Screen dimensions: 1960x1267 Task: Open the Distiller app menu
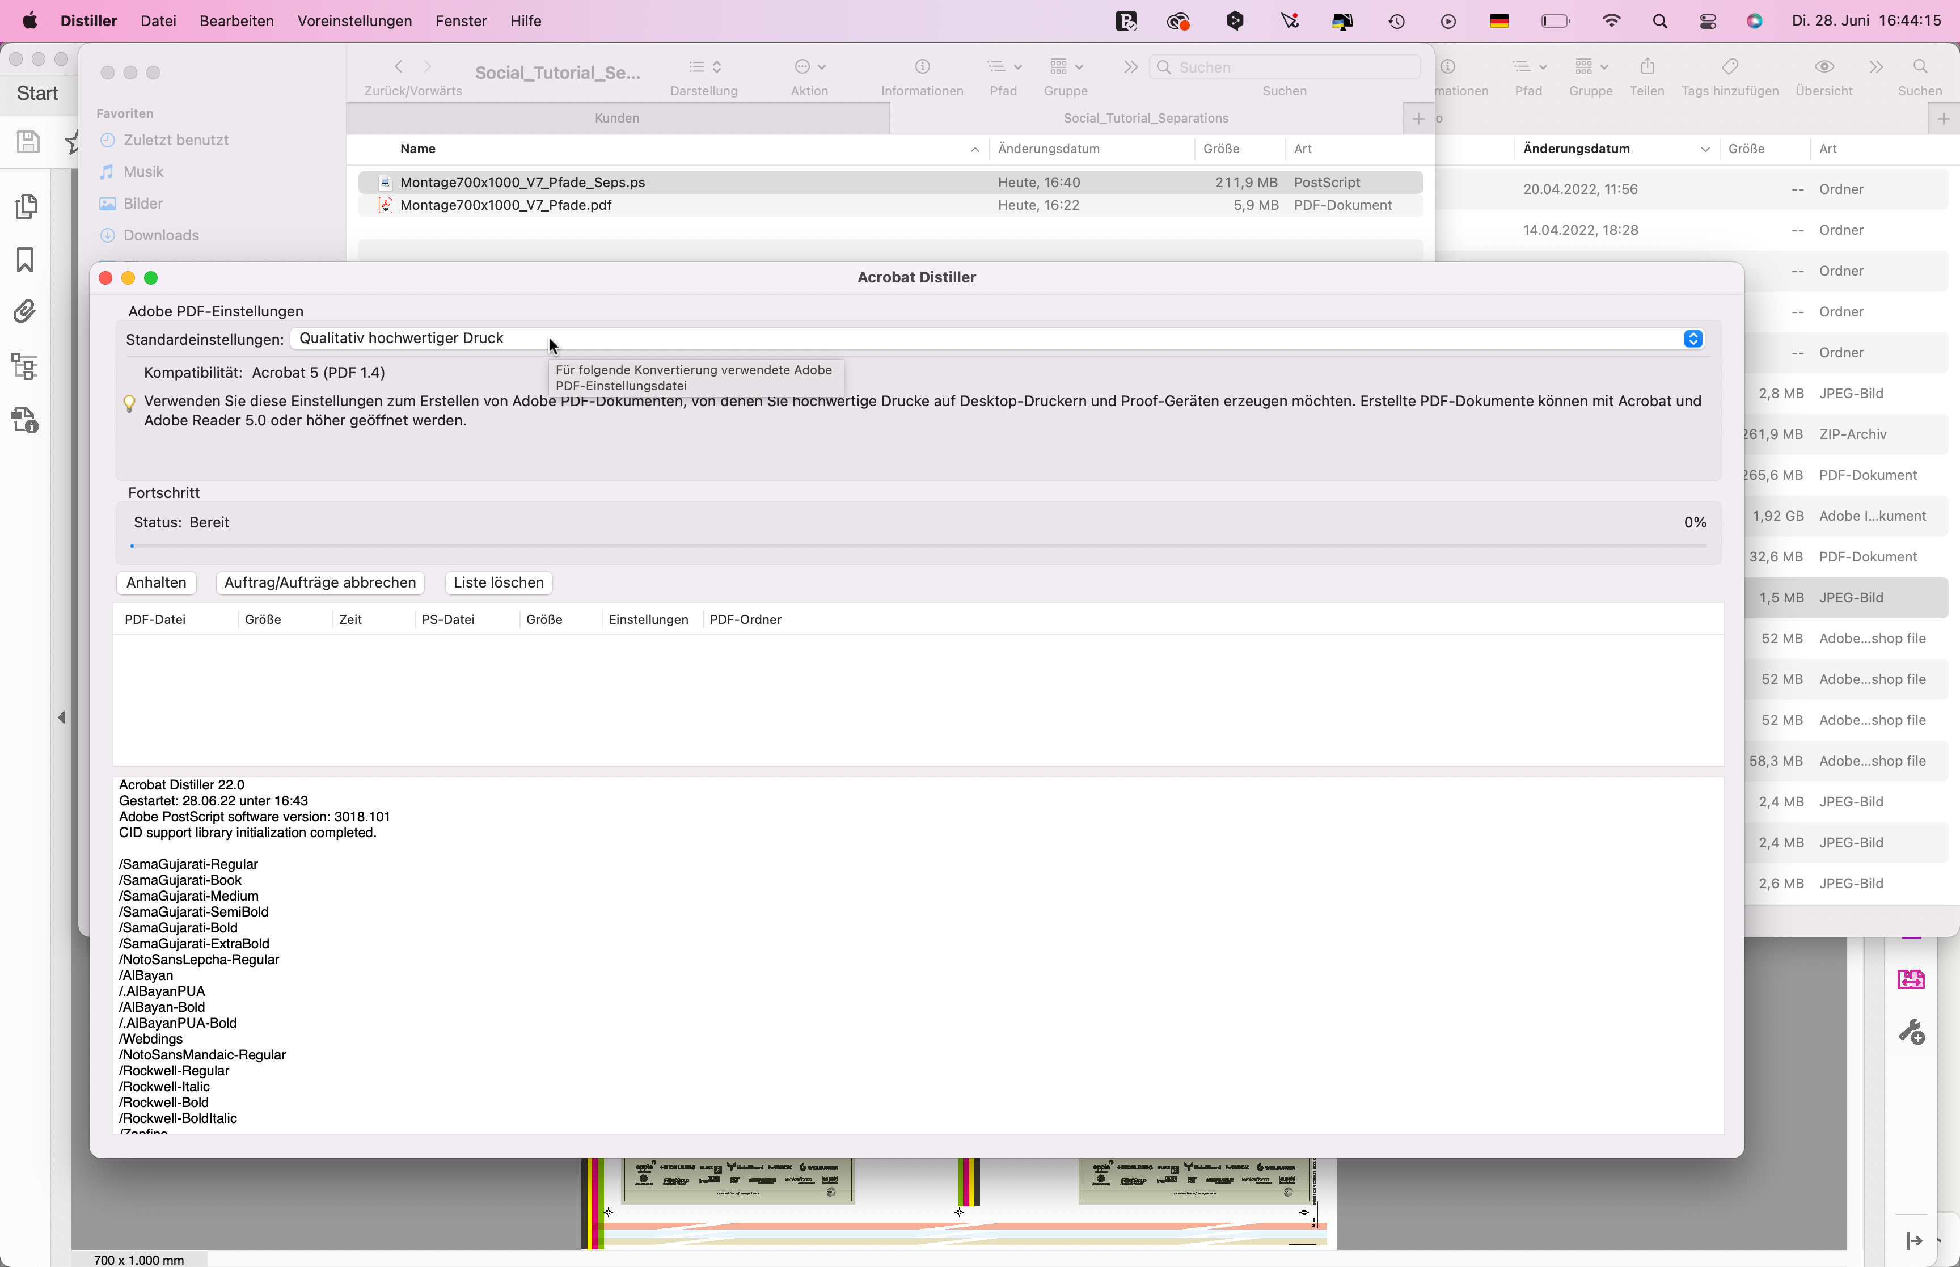click(88, 20)
